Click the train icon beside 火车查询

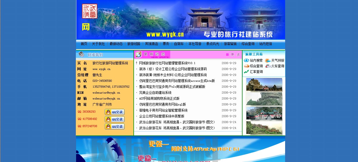coord(268,66)
